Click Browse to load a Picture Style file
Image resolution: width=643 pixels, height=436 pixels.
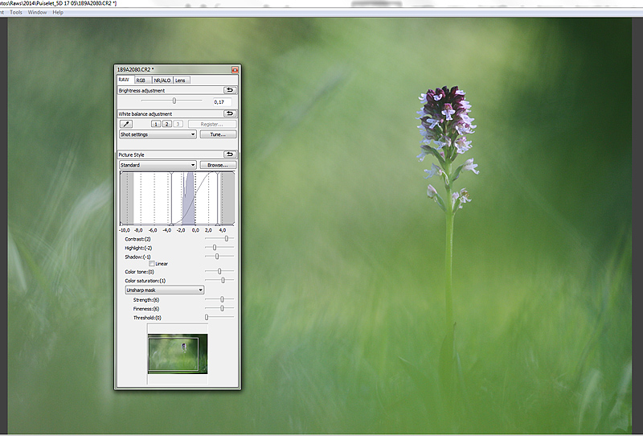click(218, 165)
